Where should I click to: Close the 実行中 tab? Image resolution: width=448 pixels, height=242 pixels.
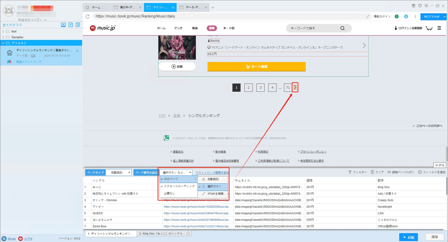[140, 7]
